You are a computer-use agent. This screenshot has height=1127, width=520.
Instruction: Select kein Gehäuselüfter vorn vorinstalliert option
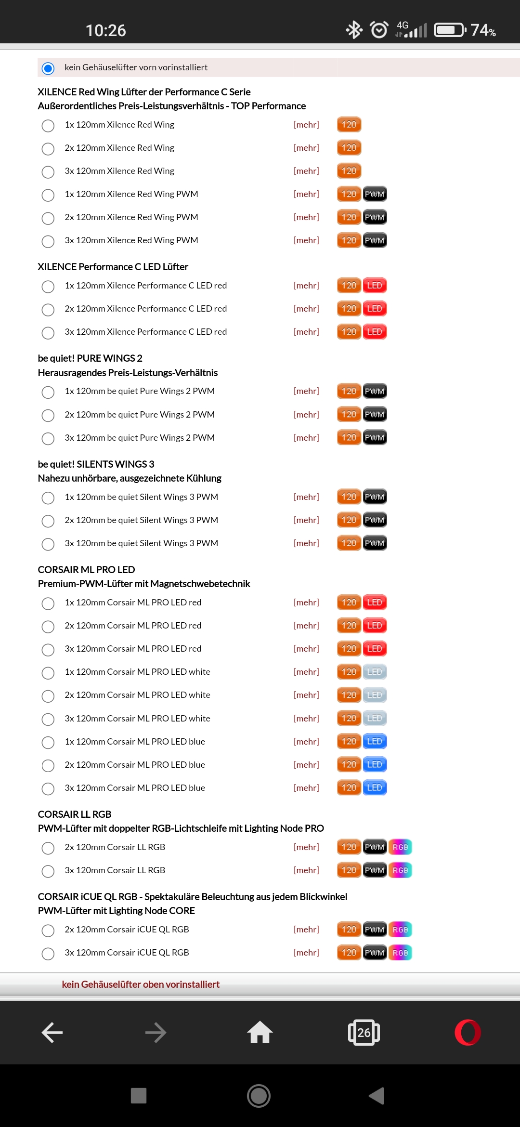(48, 68)
